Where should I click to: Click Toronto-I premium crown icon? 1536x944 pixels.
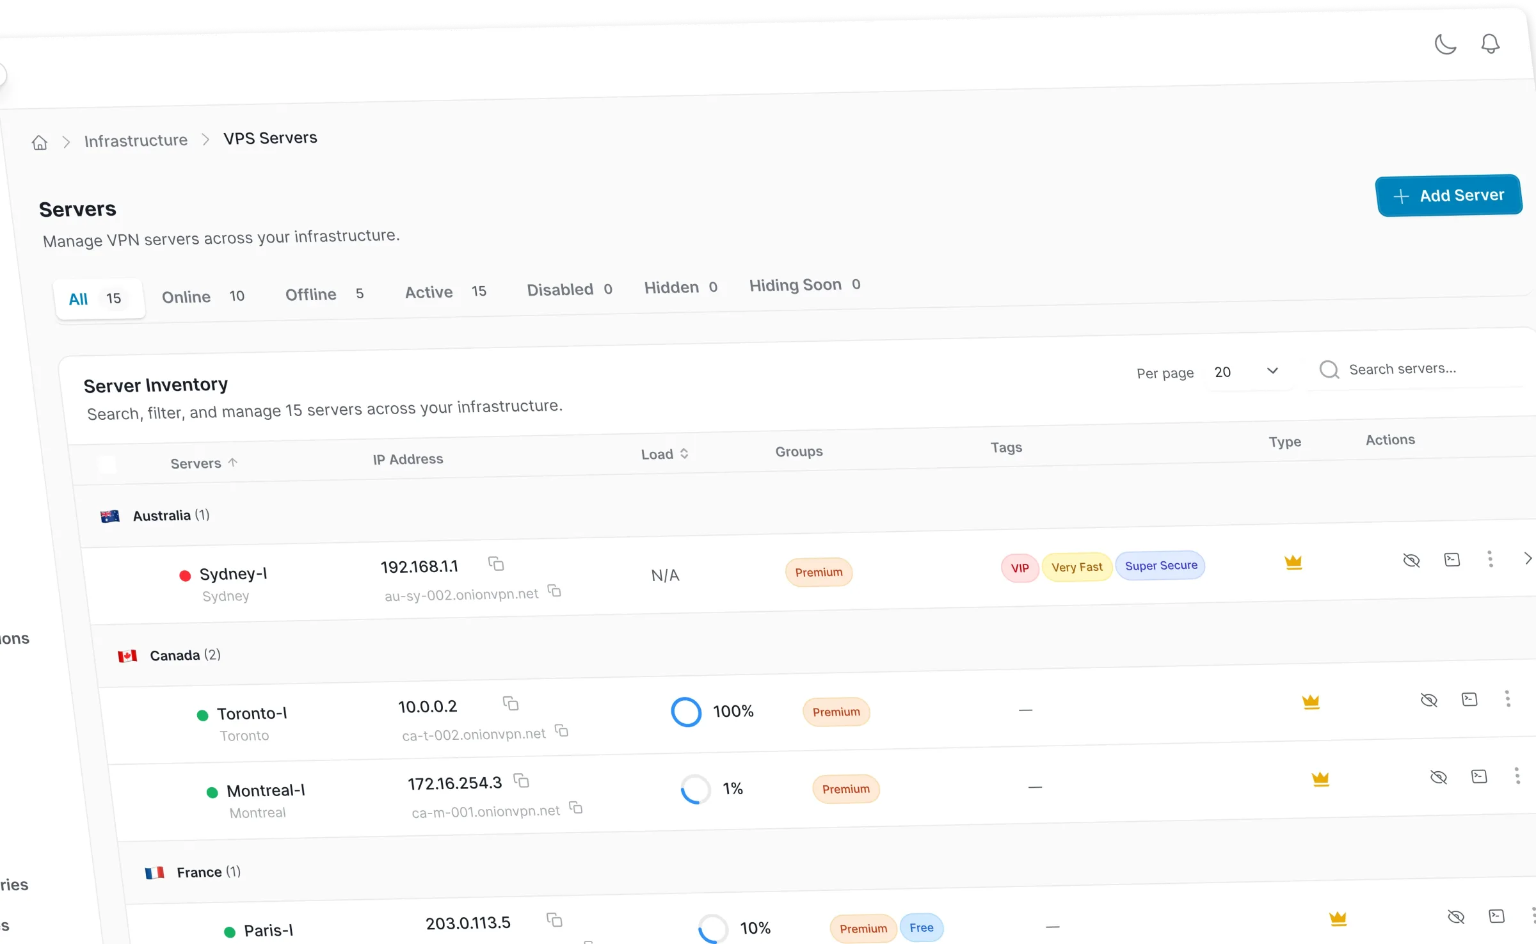tap(1311, 701)
